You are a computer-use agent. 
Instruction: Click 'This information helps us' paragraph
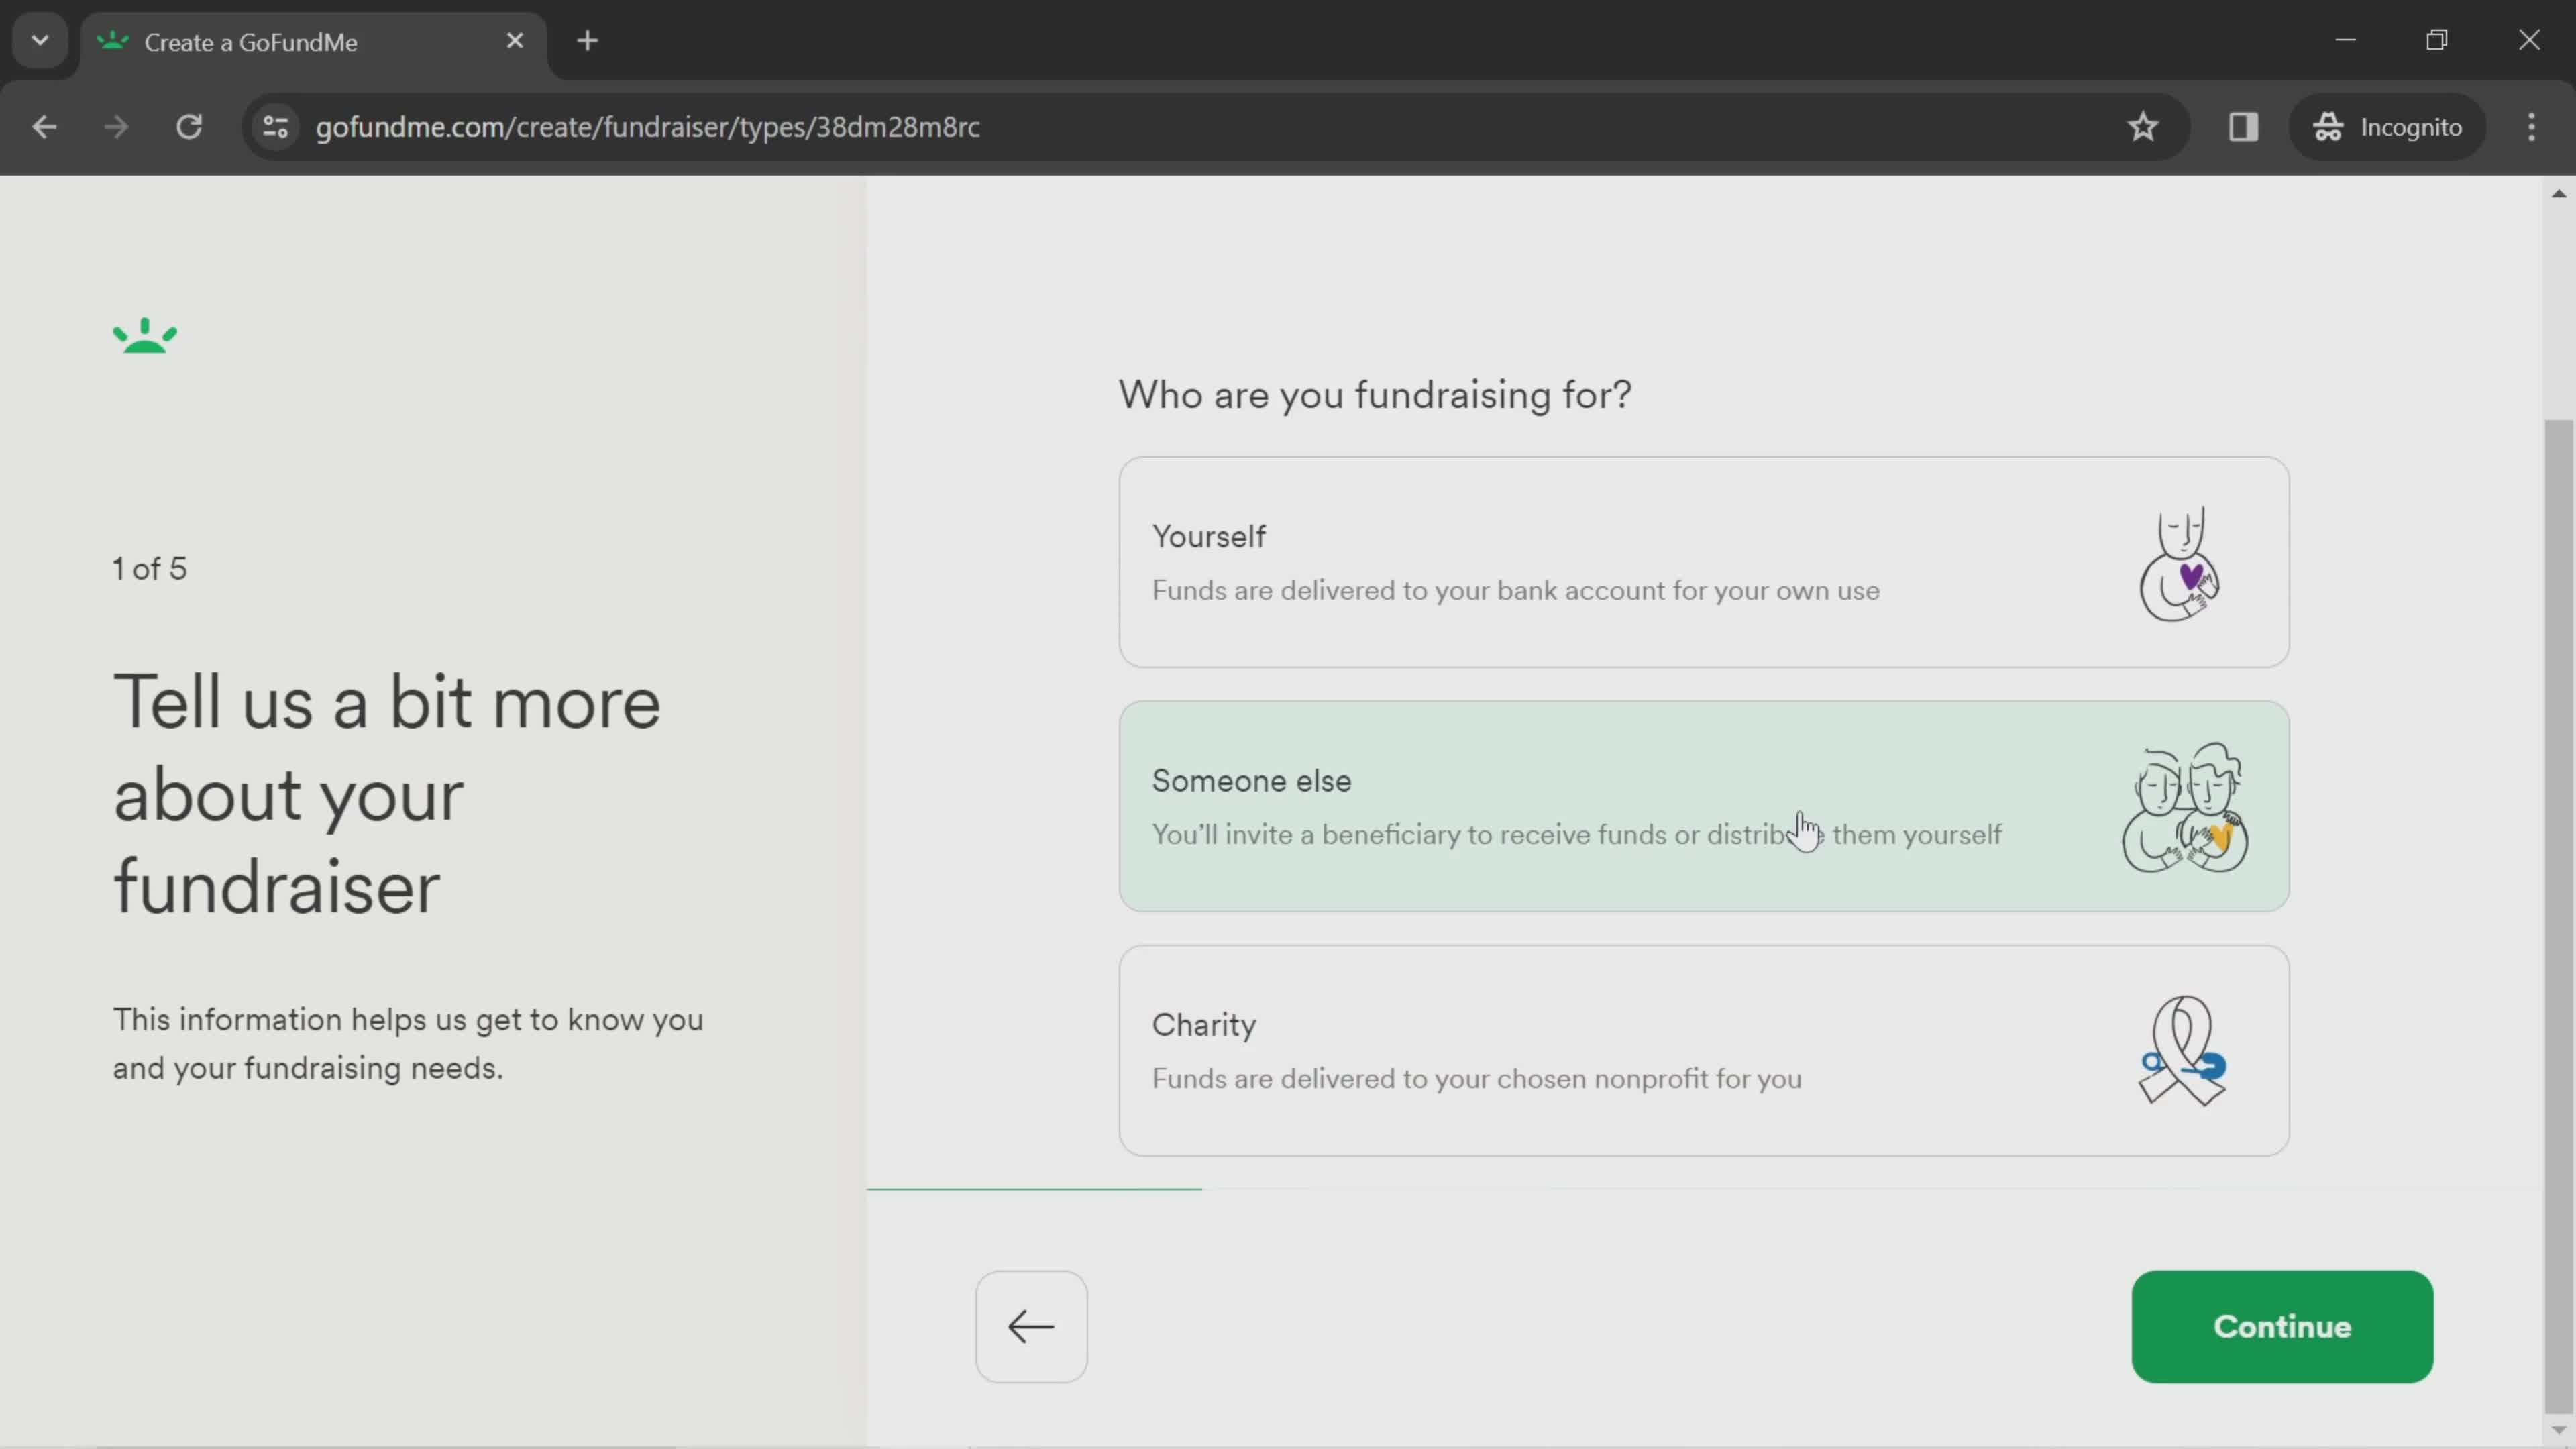[408, 1044]
